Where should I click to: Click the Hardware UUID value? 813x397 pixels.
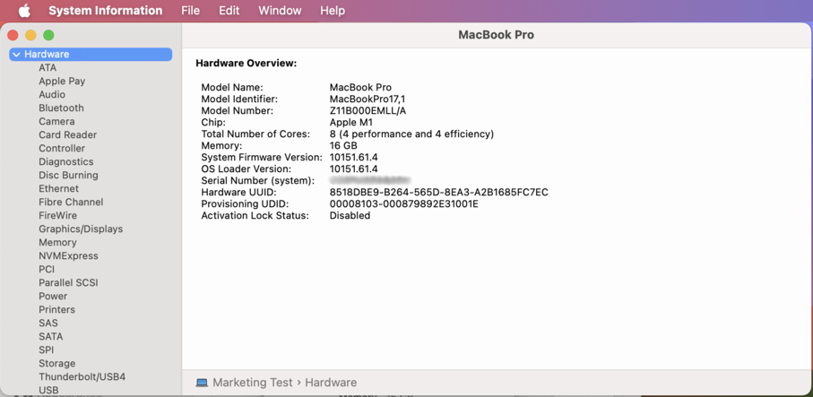[x=438, y=192]
